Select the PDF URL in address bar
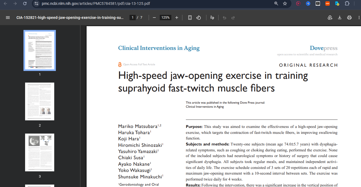The image size is (361, 187). [96, 4]
